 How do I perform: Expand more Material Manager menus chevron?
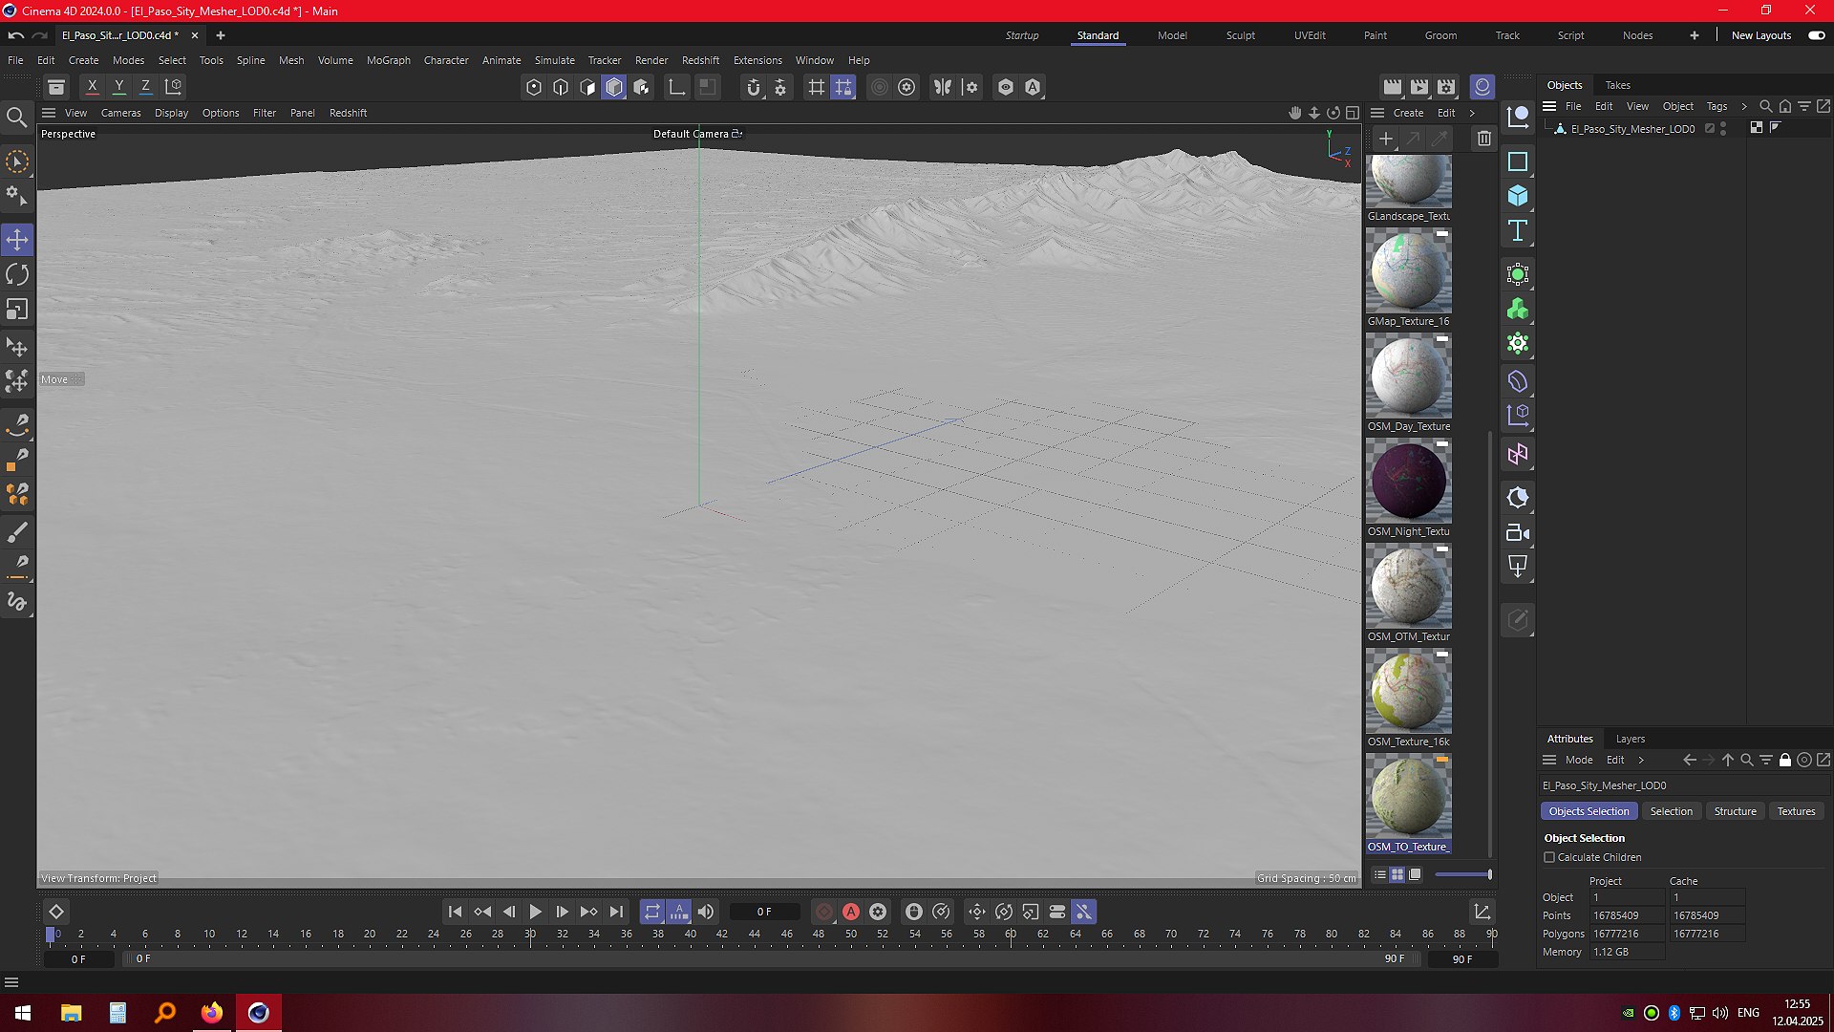tap(1472, 113)
